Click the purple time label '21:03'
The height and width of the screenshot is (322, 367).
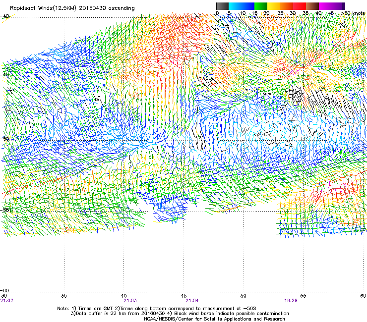pos(130,301)
